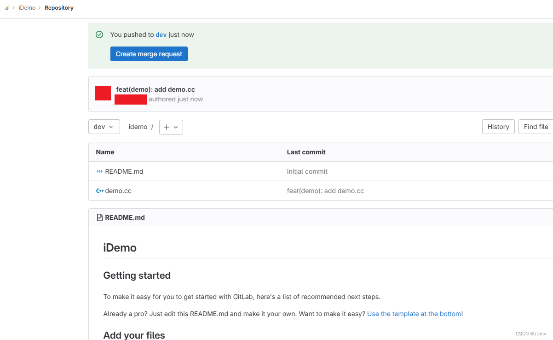Go to the 'ai' breadcrumb
The image size is (553, 340).
pyautogui.click(x=7, y=8)
